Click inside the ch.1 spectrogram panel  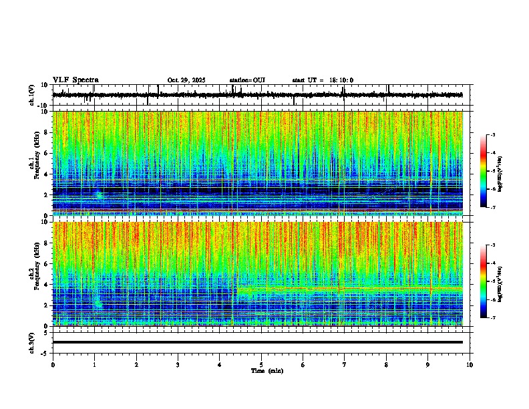258,163
